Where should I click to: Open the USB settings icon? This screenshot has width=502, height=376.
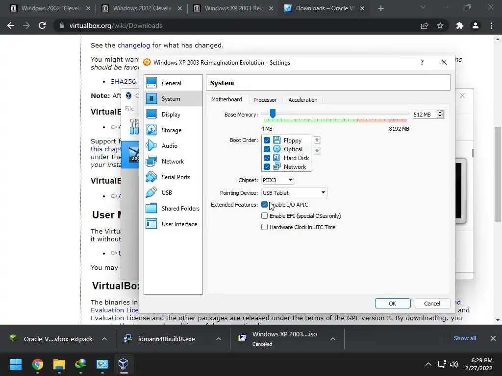click(151, 193)
